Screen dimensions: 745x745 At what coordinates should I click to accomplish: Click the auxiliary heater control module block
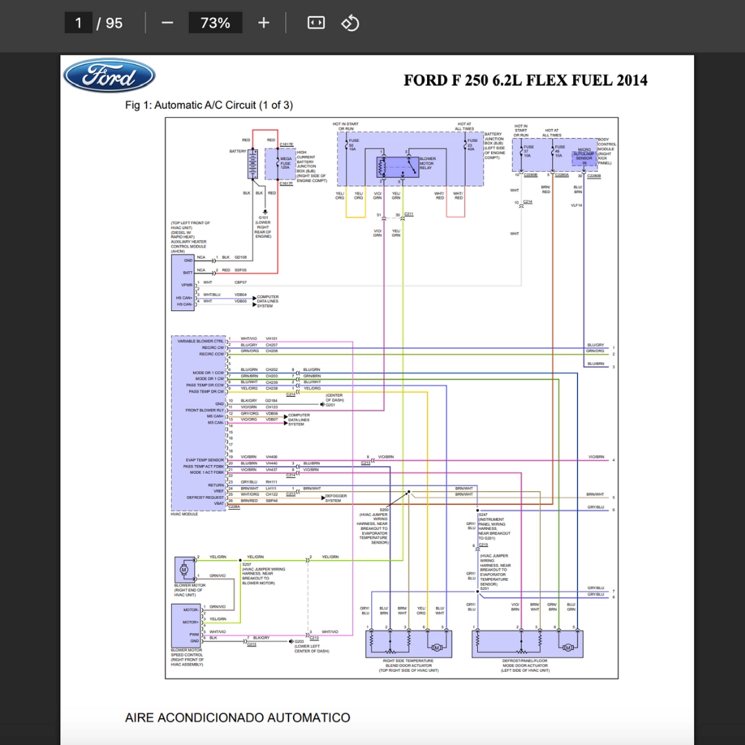coord(182,283)
